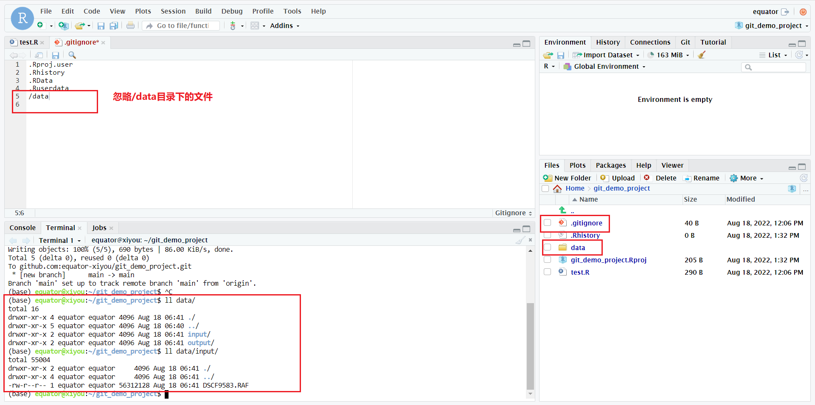Open Gitignore file type selector
Image resolution: width=815 pixels, height=405 pixels.
pyautogui.click(x=513, y=213)
